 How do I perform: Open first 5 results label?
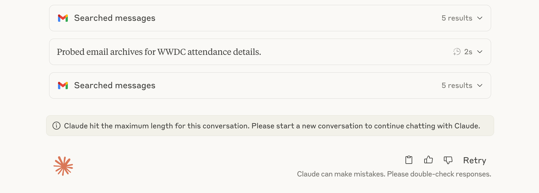(457, 18)
